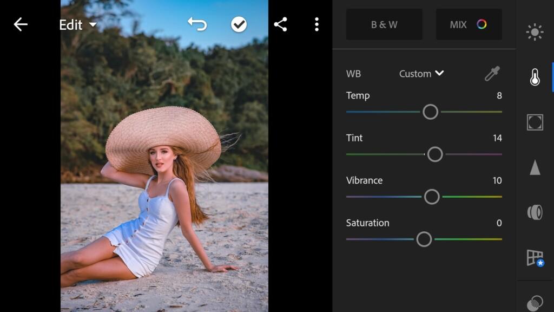Click the Vibrance label

click(x=364, y=180)
